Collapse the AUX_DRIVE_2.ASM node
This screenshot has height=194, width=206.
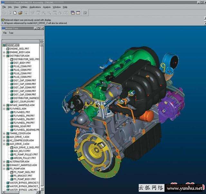(x=4, y=144)
